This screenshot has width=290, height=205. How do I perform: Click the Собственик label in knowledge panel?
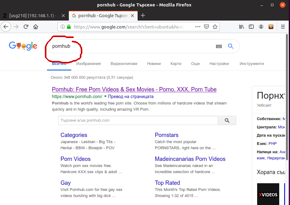pyautogui.click(x=269, y=119)
